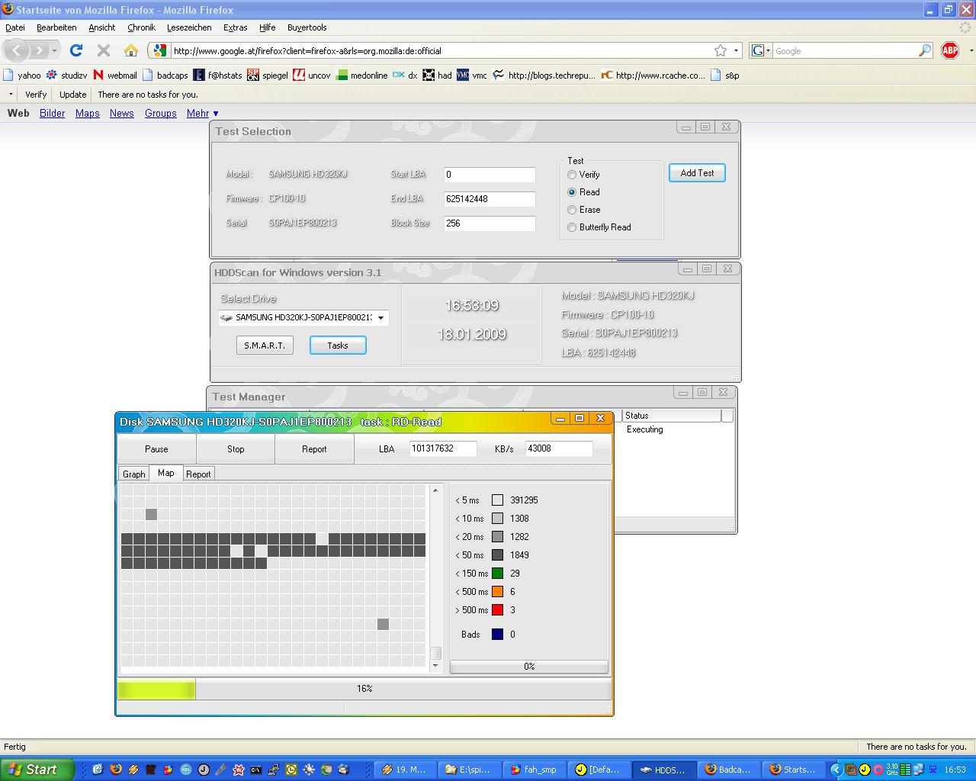This screenshot has height=781, width=976.
Task: Click the stop loading X icon
Action: [x=104, y=50]
